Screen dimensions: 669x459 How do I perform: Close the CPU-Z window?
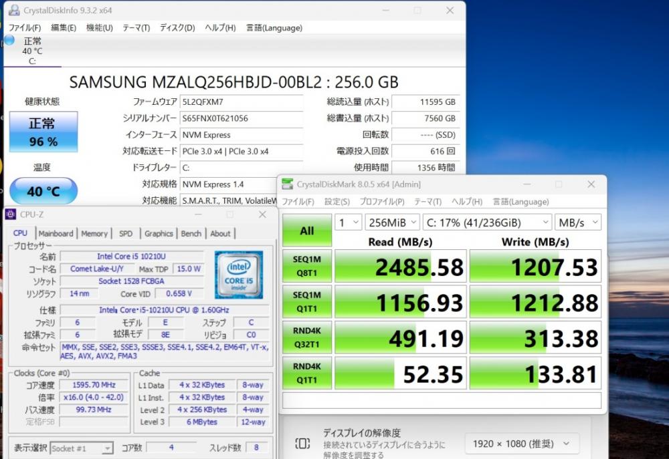point(262,214)
